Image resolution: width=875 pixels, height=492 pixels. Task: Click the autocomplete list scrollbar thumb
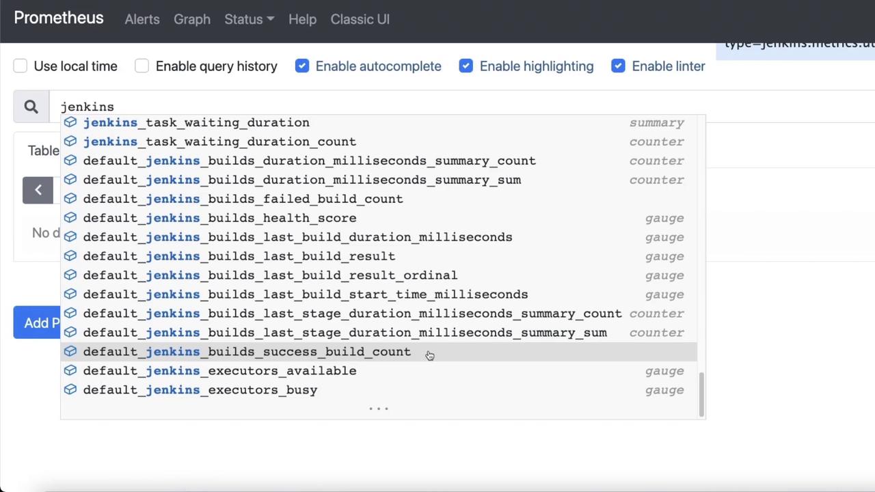click(x=701, y=394)
